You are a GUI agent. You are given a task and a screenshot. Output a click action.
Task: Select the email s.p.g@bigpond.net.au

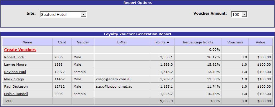point(114,86)
